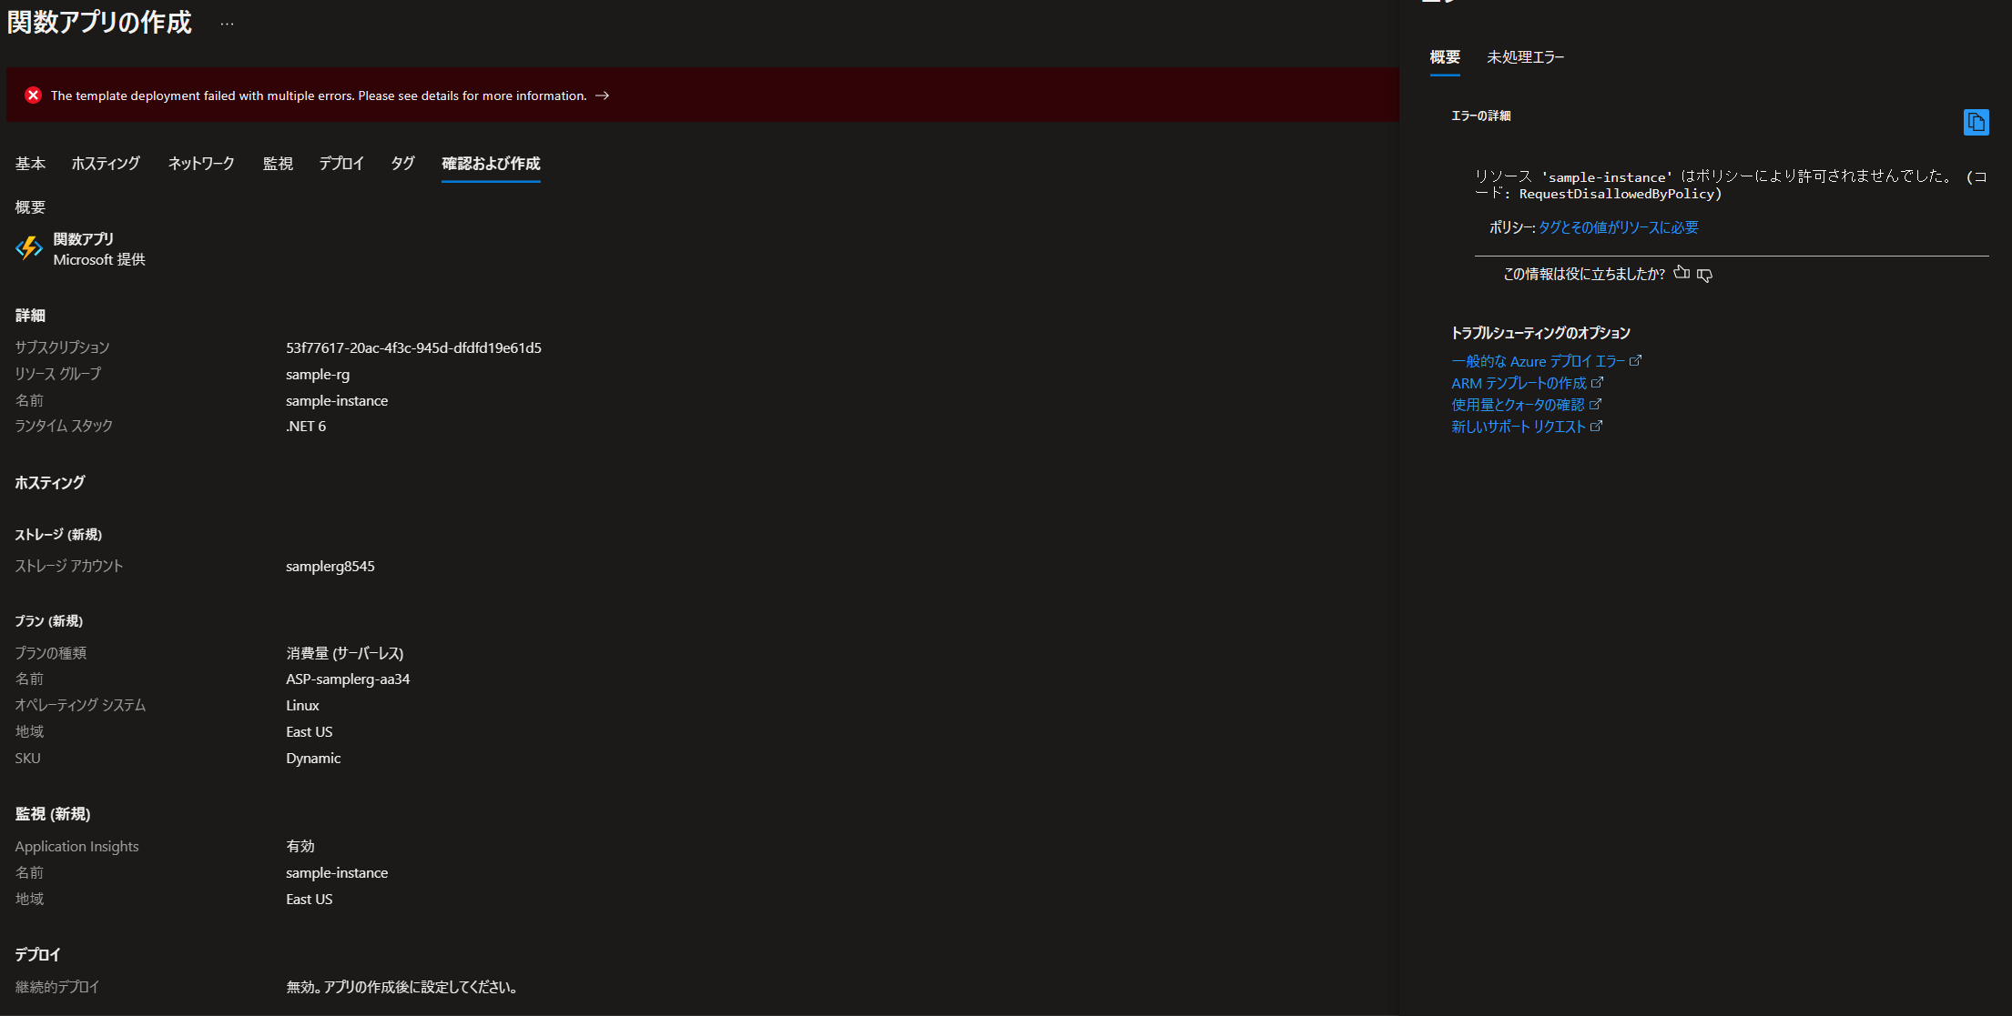Click the thumbs-down feedback icon
Screen dimensions: 2012x1016
1705,275
